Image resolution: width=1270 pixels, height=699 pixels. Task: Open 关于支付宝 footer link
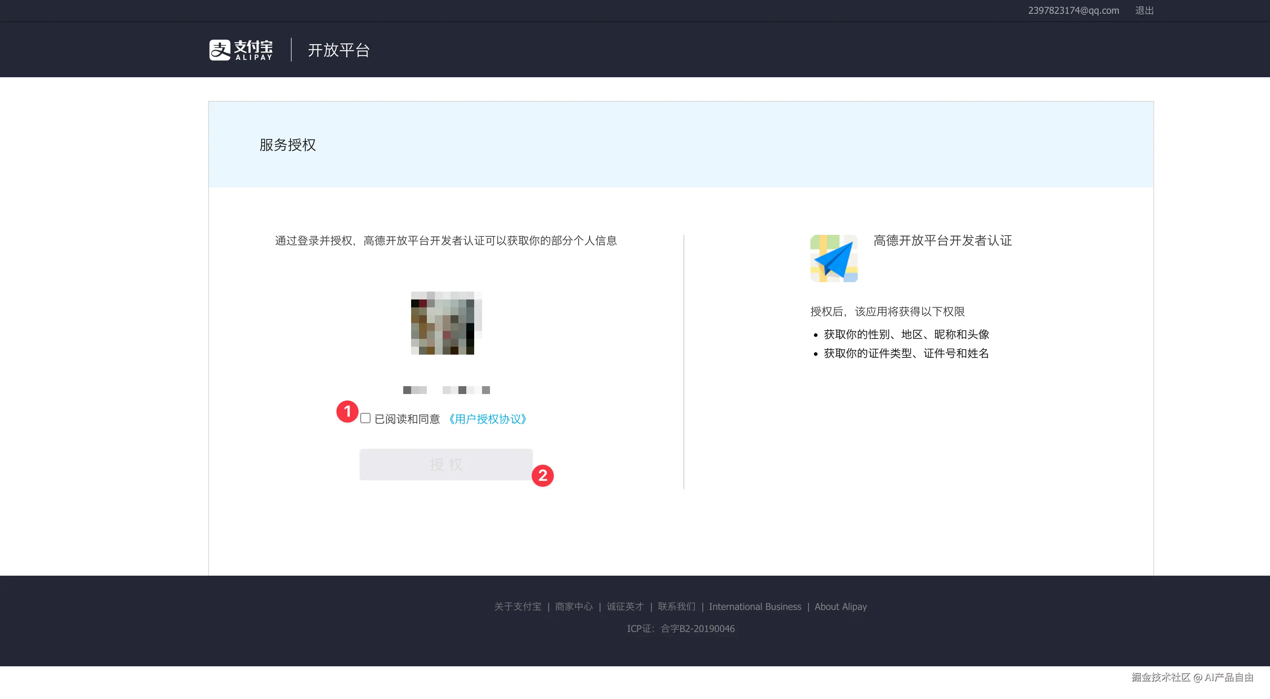(x=518, y=606)
